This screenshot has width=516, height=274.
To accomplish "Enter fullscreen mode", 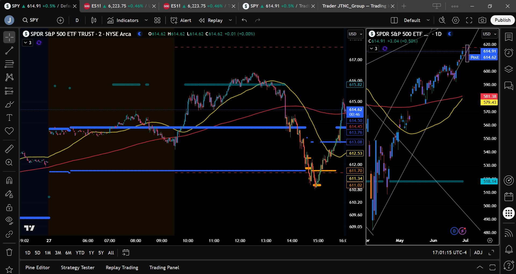I will pos(469,20).
